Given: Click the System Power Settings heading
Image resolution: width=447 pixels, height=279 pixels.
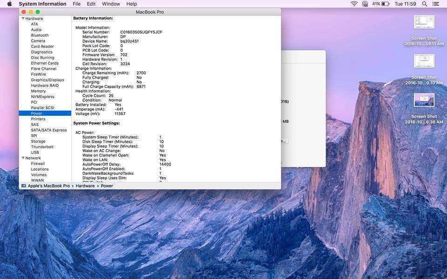Looking at the screenshot, I should [97, 123].
